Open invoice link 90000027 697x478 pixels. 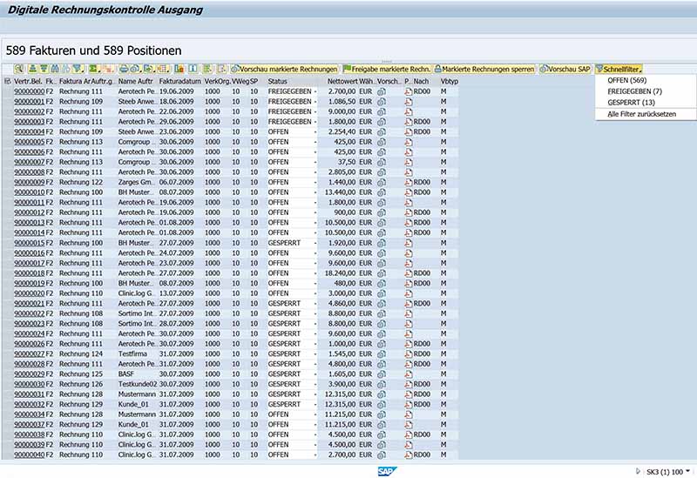(x=30, y=354)
